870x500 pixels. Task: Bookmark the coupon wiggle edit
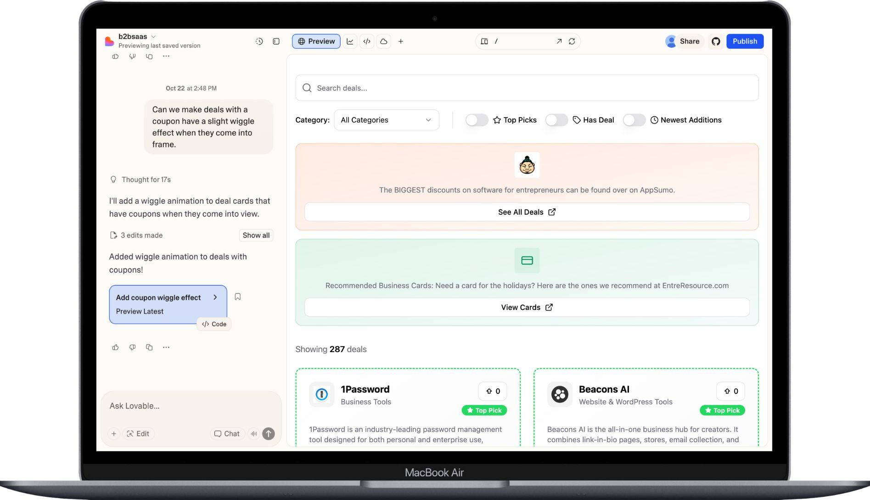pos(237,297)
